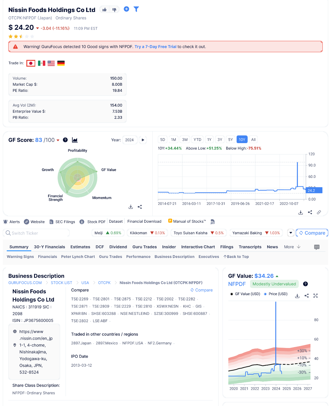331x406 pixels.
Task: Click the thumbs up icon
Action: point(105,10)
